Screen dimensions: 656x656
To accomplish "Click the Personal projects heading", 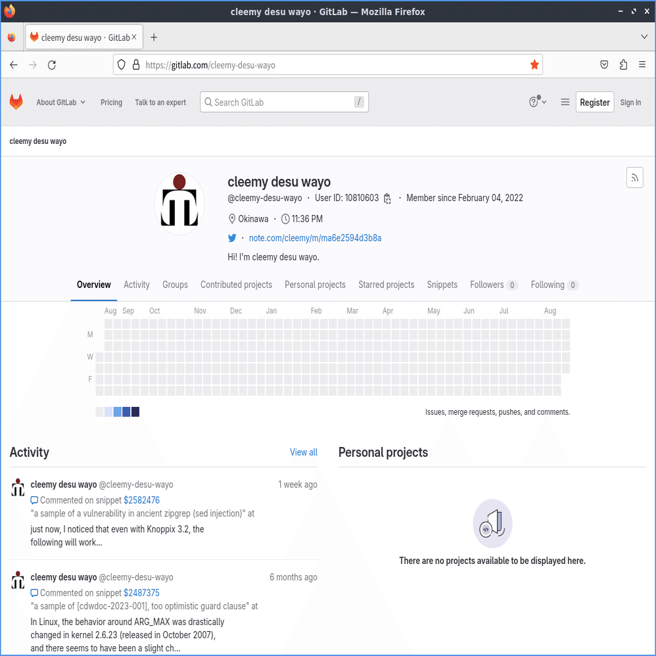I will [x=383, y=452].
